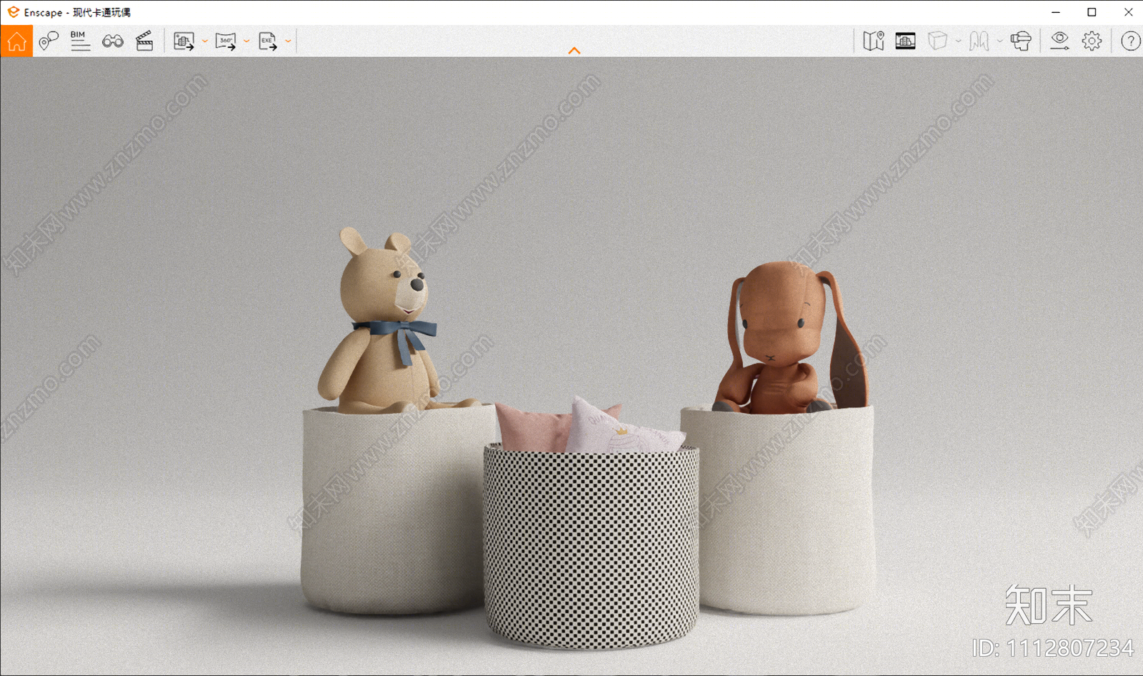Click the Enscape logo in title bar
Image resolution: width=1143 pixels, height=676 pixels.
pos(13,12)
